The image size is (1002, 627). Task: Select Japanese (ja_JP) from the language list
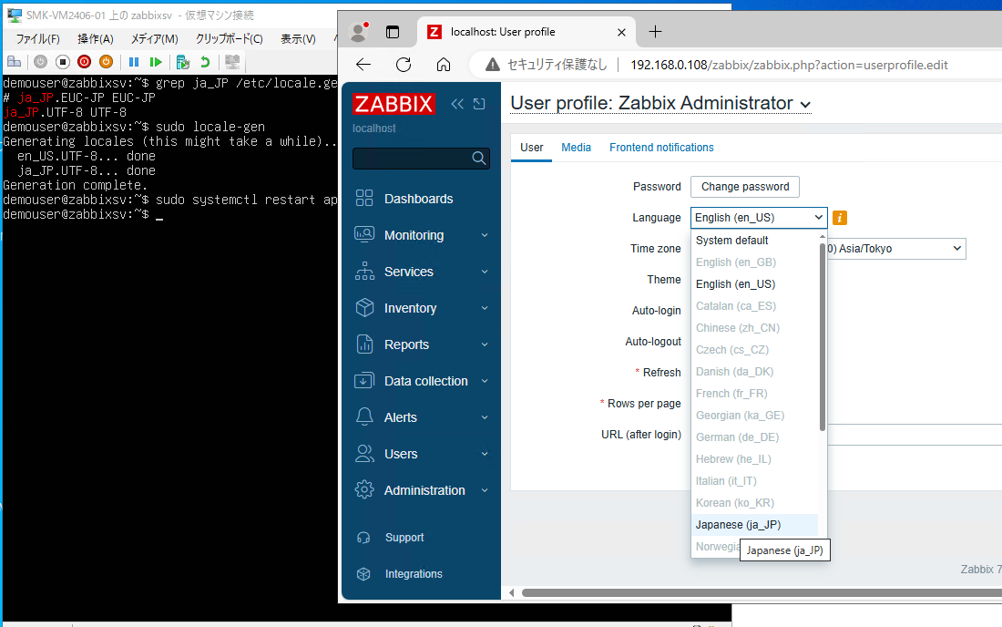738,524
